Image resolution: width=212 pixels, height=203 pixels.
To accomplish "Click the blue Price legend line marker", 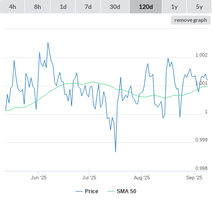I will tap(79, 191).
